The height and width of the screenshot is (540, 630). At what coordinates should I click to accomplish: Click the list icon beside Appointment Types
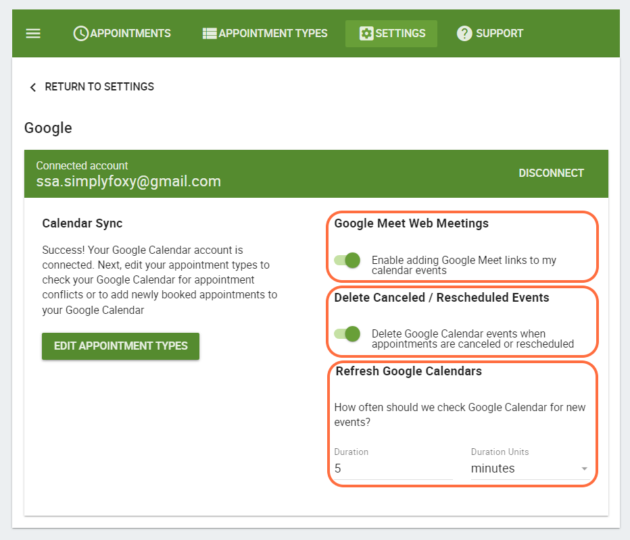pyautogui.click(x=210, y=33)
